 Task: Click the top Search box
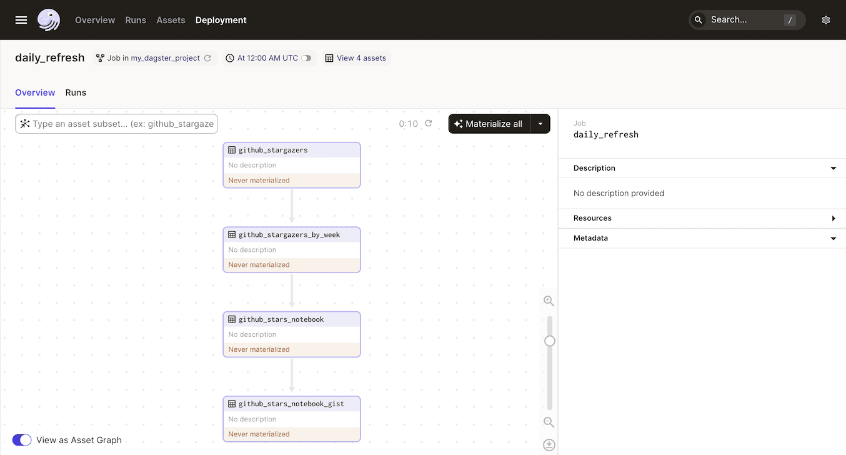click(x=747, y=20)
